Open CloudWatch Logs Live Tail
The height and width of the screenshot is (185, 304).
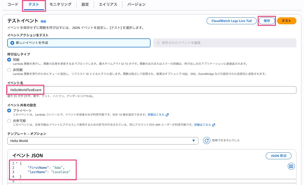click(x=231, y=21)
